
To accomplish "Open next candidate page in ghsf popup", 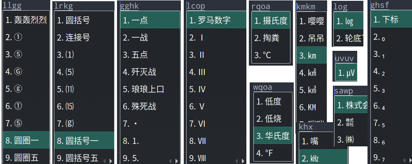I will [410, 160].
